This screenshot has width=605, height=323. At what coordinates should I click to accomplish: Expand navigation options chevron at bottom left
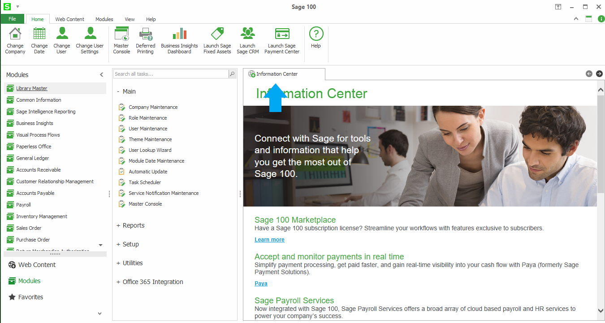(99, 314)
